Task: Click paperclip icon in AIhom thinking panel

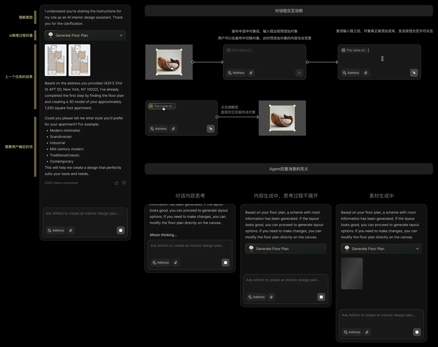Action: coord(176,263)
